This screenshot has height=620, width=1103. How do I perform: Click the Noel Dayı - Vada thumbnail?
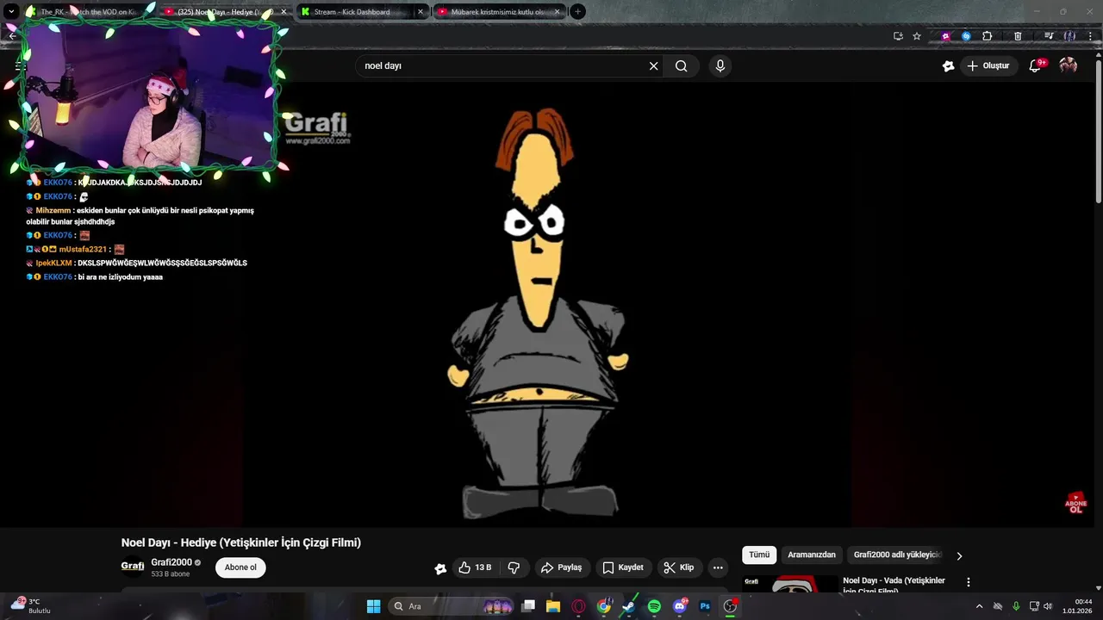coord(790,584)
